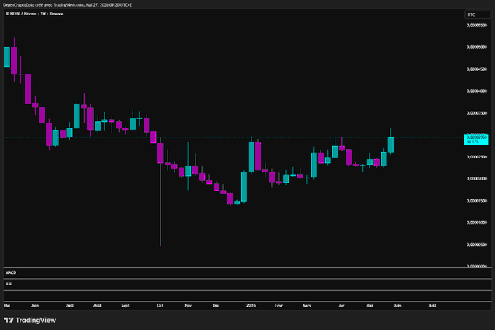495x330 pixels.
Task: Click price axis label 0,00002500
Action: point(476,157)
